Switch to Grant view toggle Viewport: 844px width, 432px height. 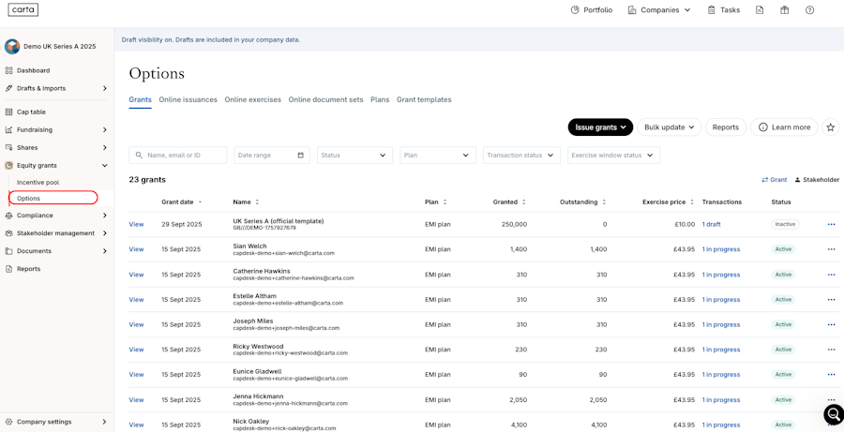[x=775, y=180]
